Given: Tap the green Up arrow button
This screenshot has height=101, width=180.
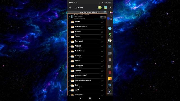Looking at the screenshot, I should 110,35.
